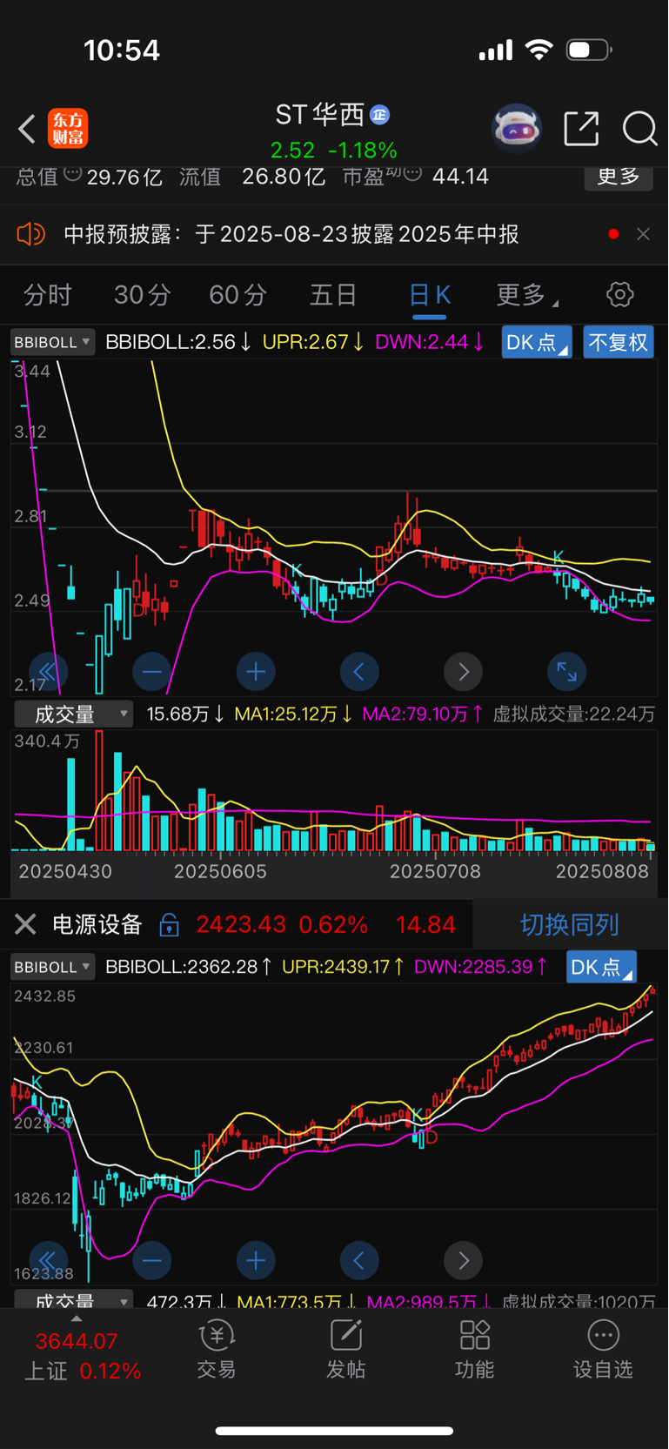Expand ST华西 chart to fullscreen
The image size is (669, 1449).
(566, 671)
